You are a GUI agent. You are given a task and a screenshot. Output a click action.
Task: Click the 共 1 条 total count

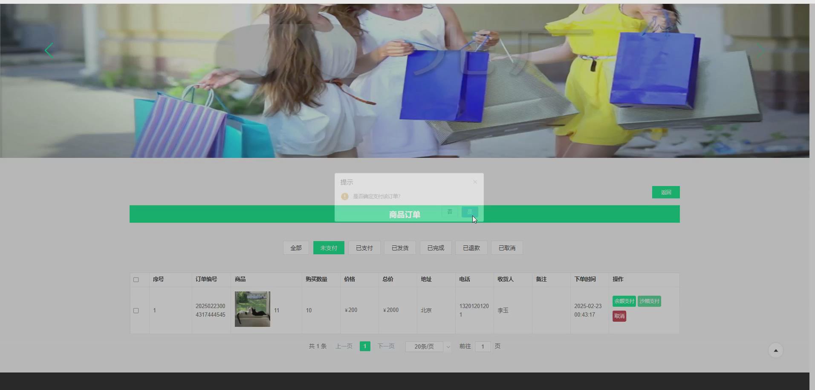pos(318,346)
